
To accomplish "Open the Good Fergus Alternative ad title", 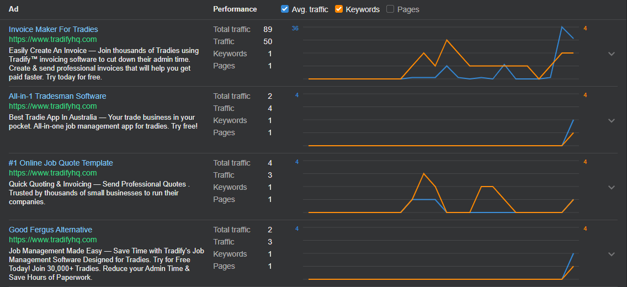I will 50,230.
